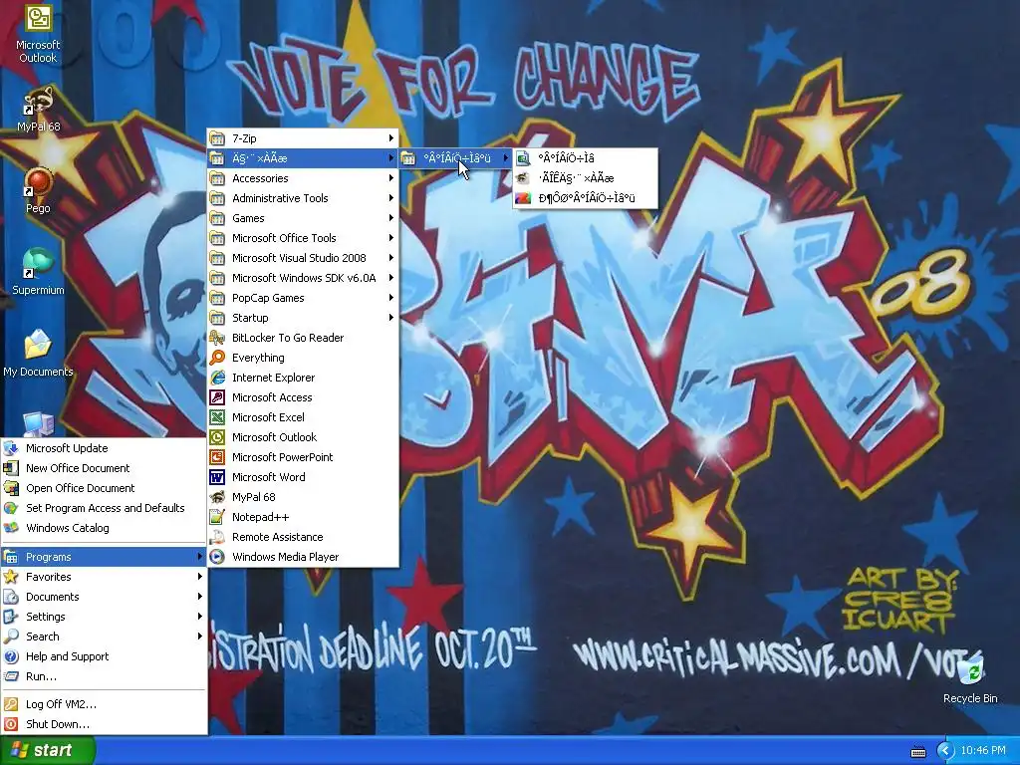
Task: Expand the Startup submenu arrow
Action: pyautogui.click(x=390, y=318)
